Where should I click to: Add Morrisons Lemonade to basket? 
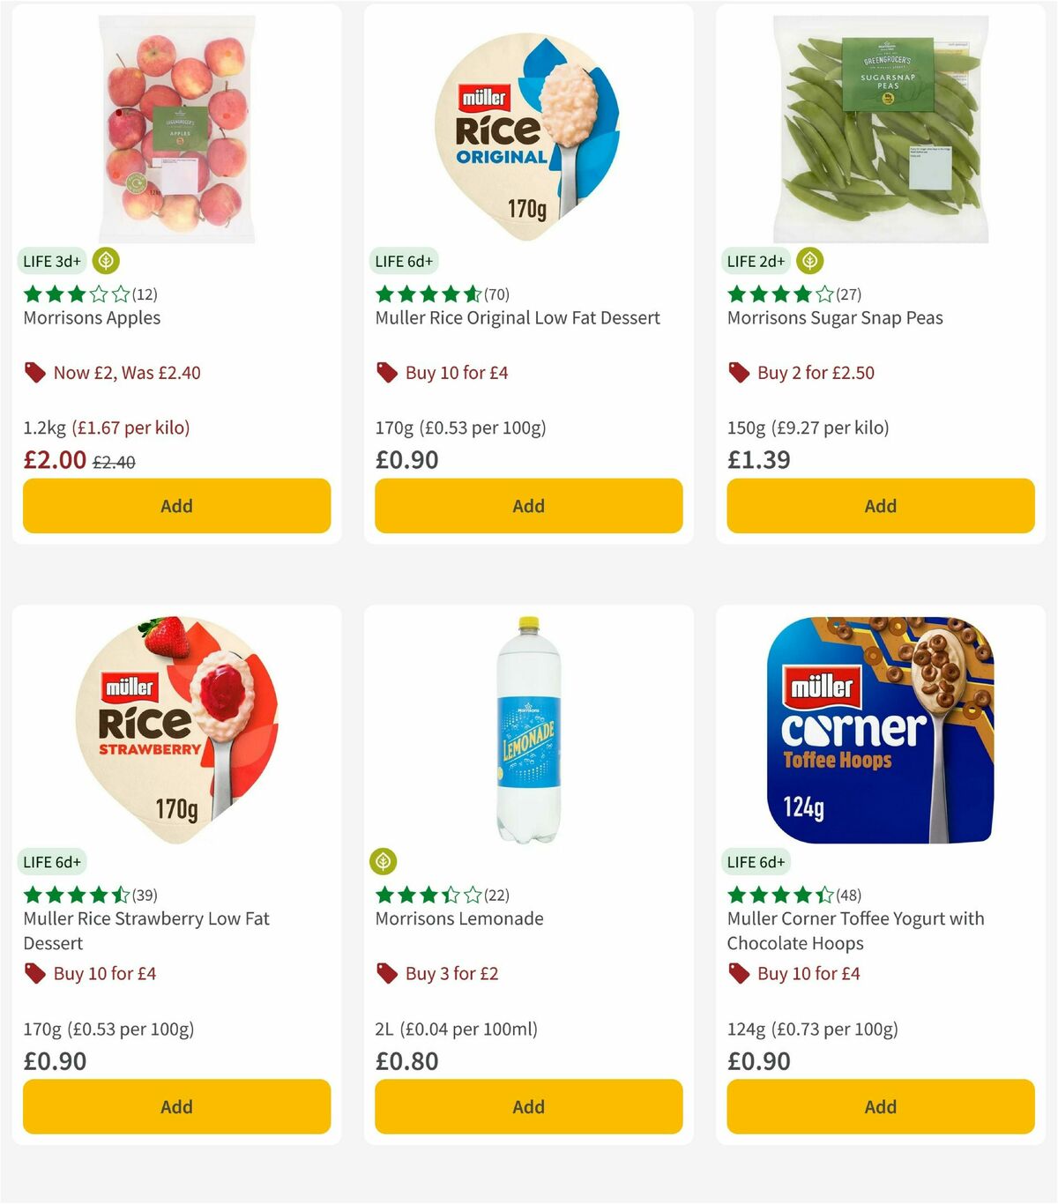tap(527, 1106)
